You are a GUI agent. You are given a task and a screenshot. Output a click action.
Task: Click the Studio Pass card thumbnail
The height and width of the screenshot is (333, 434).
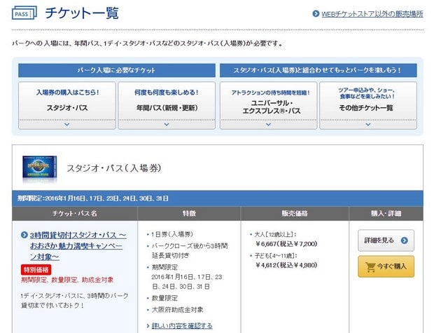pos(40,167)
